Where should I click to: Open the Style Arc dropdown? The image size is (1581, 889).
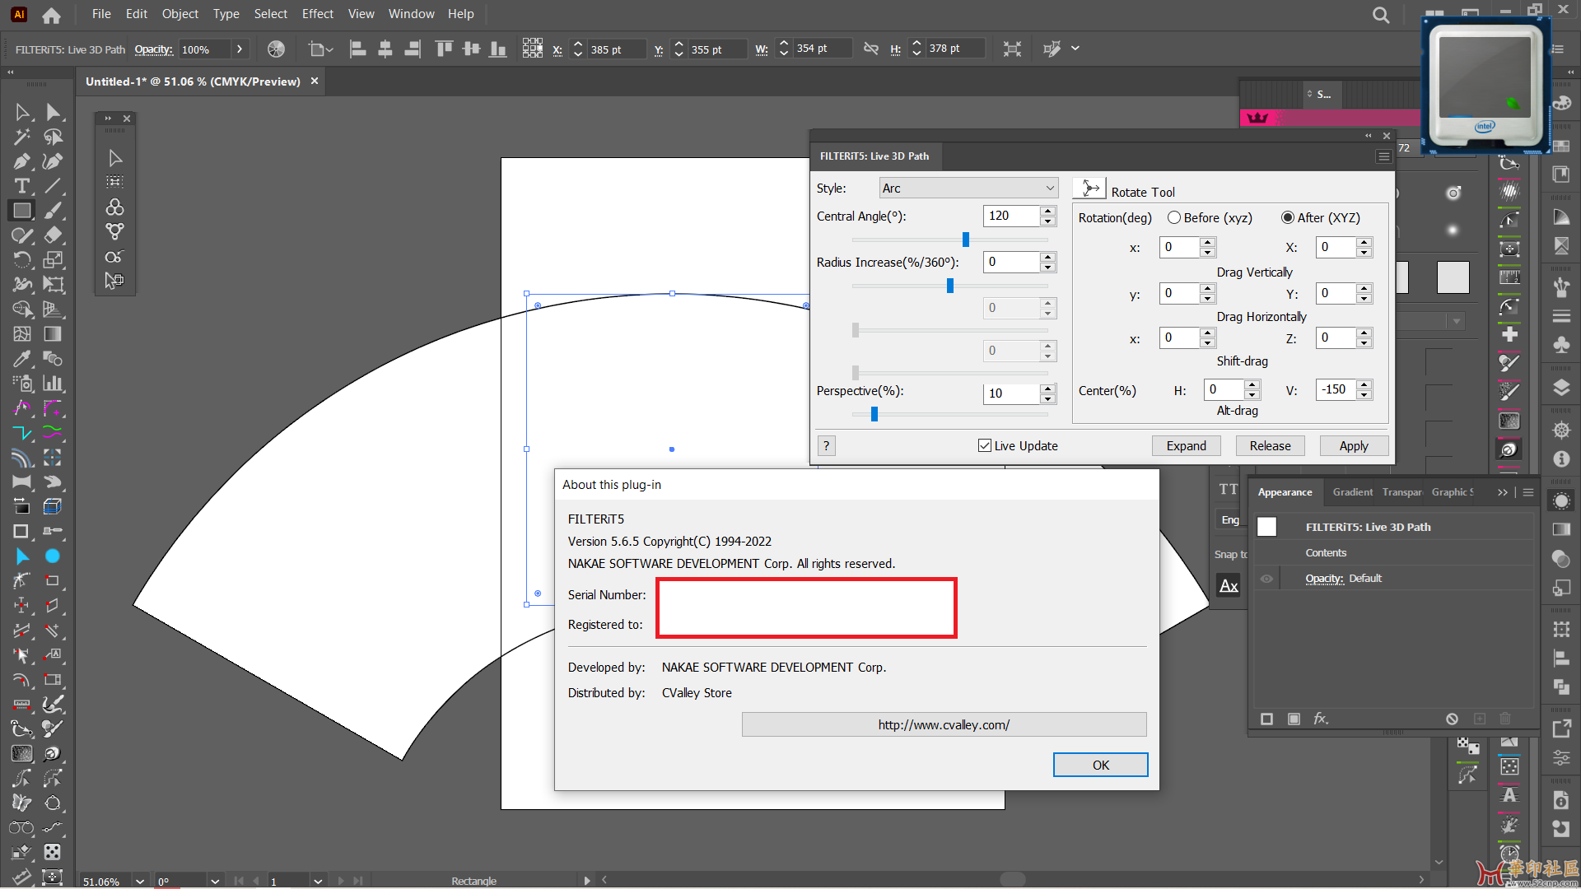(968, 189)
